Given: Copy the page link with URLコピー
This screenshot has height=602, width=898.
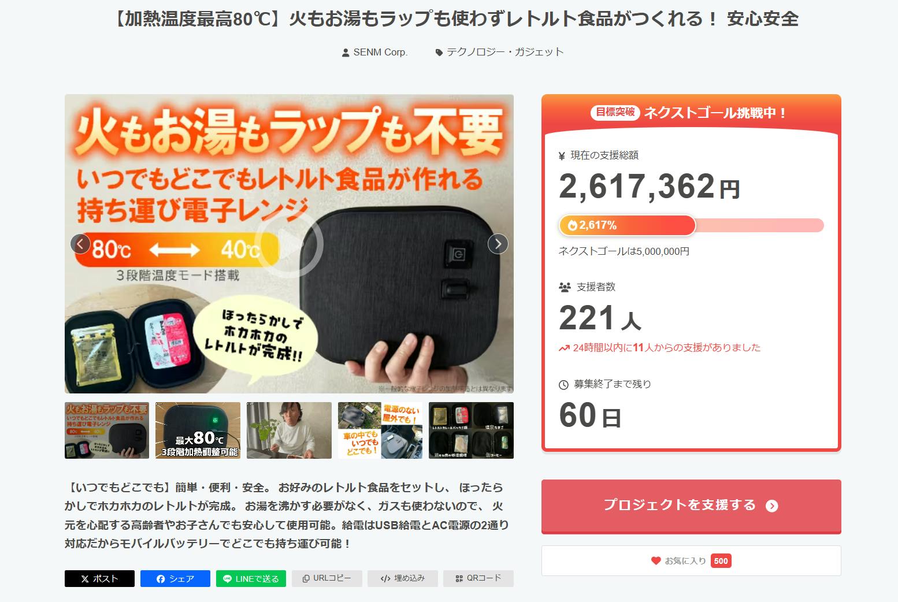Looking at the screenshot, I should tap(327, 578).
